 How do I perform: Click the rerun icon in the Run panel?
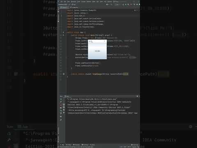point(61,99)
